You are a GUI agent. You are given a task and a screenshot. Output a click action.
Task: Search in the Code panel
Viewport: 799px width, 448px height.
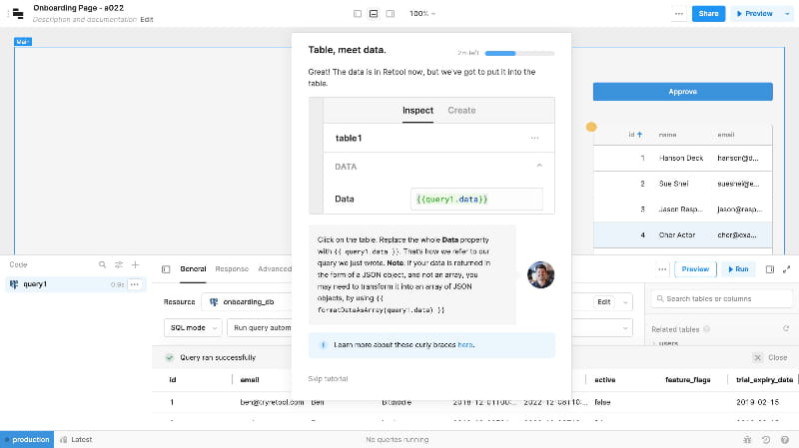coord(102,264)
